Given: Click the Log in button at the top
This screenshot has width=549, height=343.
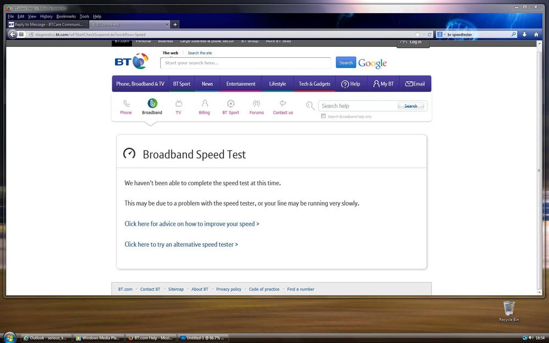Looking at the screenshot, I should click(x=413, y=42).
